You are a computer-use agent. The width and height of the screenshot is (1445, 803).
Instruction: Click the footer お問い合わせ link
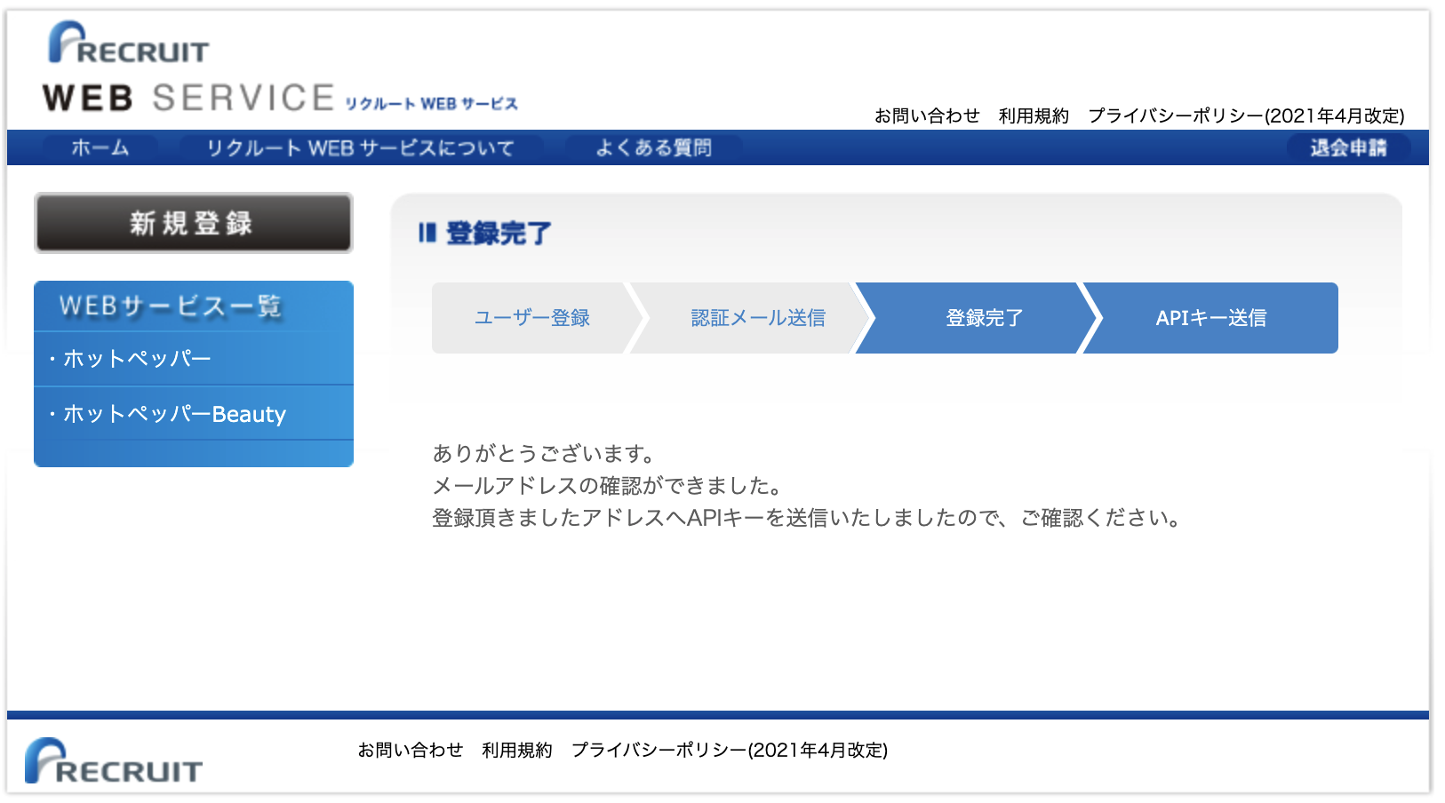[411, 750]
